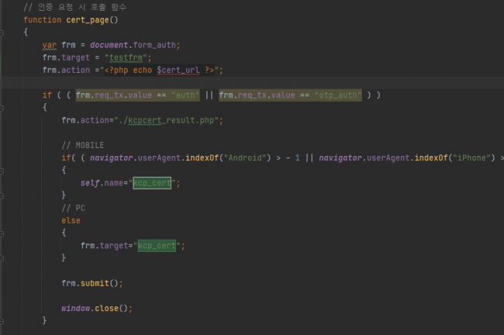
Task: Click the 'function' keyword
Action: pyautogui.click(x=42, y=20)
